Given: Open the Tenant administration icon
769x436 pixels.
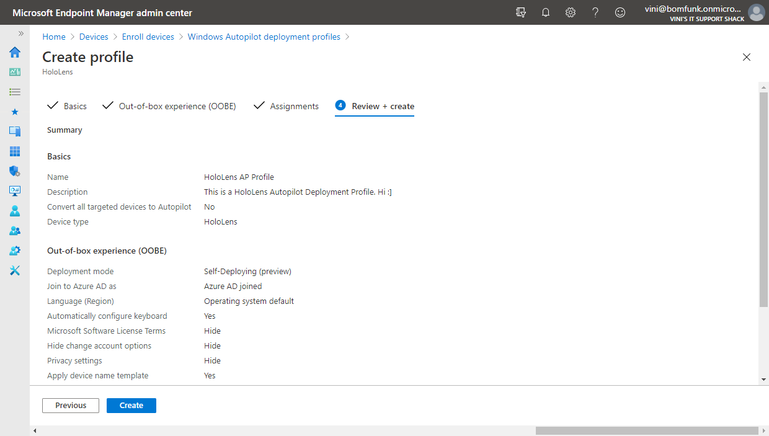Looking at the screenshot, I should (x=15, y=251).
